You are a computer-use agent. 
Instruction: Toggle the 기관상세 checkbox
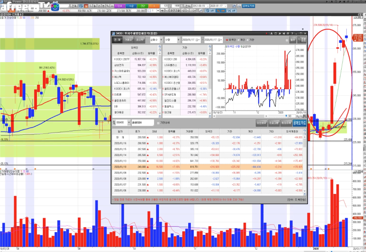[x=158, y=123]
